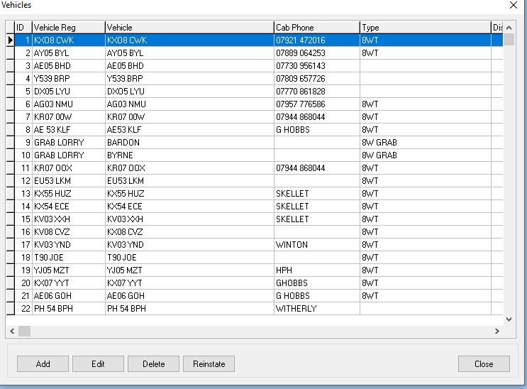Select Vehicle Reg cell T90 JOE
The height and width of the screenshot is (389, 527).
coord(69,258)
